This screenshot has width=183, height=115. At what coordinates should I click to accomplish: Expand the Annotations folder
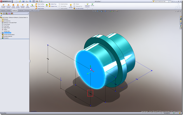pos(1,21)
